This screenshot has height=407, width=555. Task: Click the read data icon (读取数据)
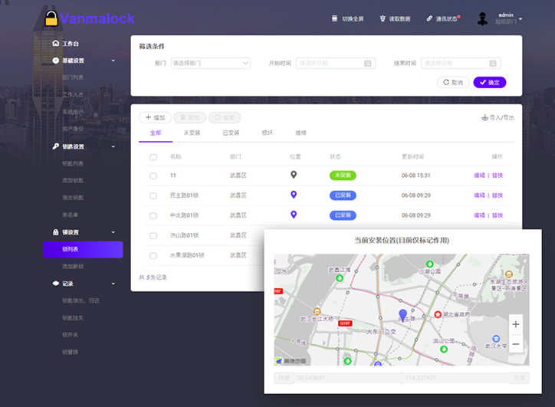point(382,18)
